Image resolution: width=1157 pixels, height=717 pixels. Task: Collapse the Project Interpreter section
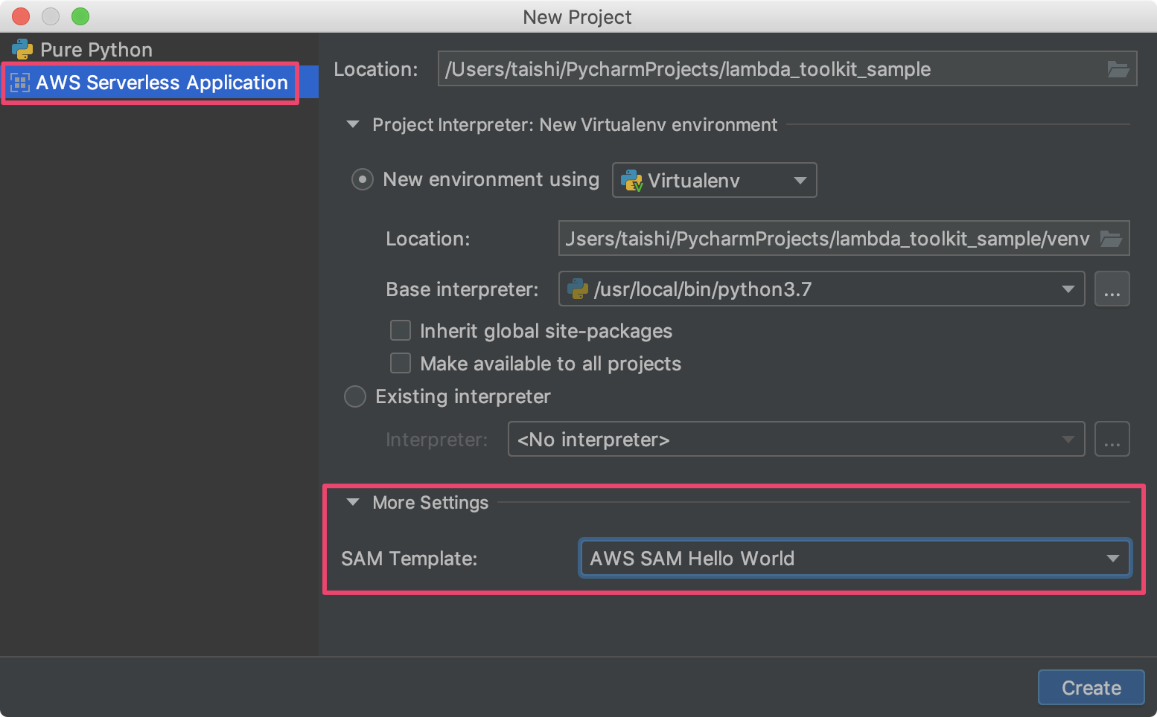tap(352, 124)
